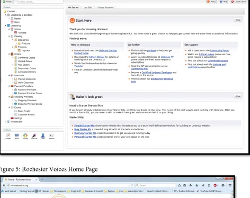Viewport: 250px width, 198px height.
Task: Select the Order Discounts icon
Action: pyautogui.click(x=15, y=83)
